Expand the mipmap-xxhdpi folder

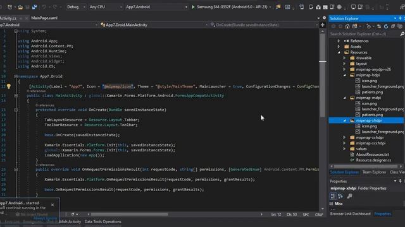pos(344,137)
